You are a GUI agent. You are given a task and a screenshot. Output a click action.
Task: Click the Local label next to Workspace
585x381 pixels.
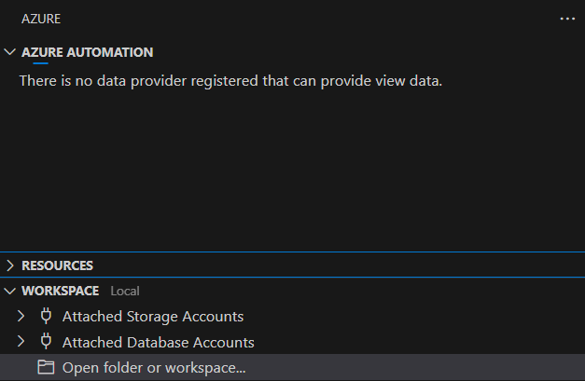pyautogui.click(x=125, y=291)
